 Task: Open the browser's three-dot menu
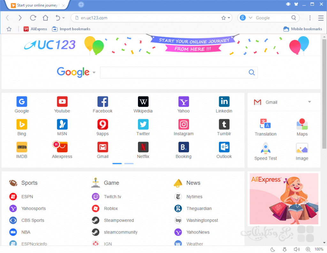tap(310, 18)
